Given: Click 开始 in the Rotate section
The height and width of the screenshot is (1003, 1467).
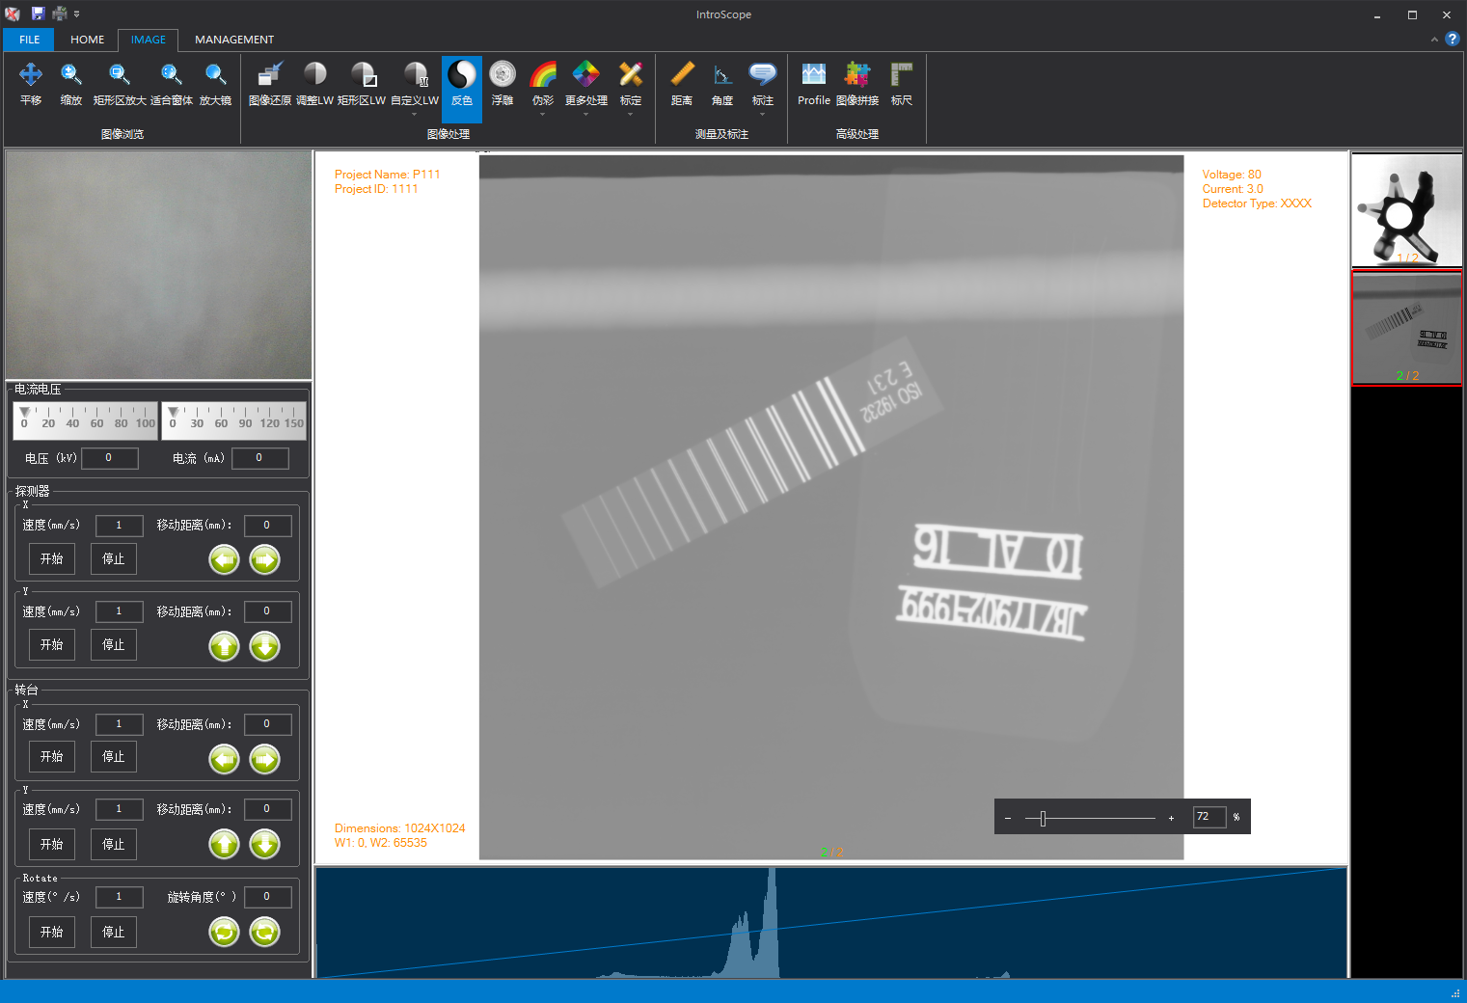Looking at the screenshot, I should (52, 933).
